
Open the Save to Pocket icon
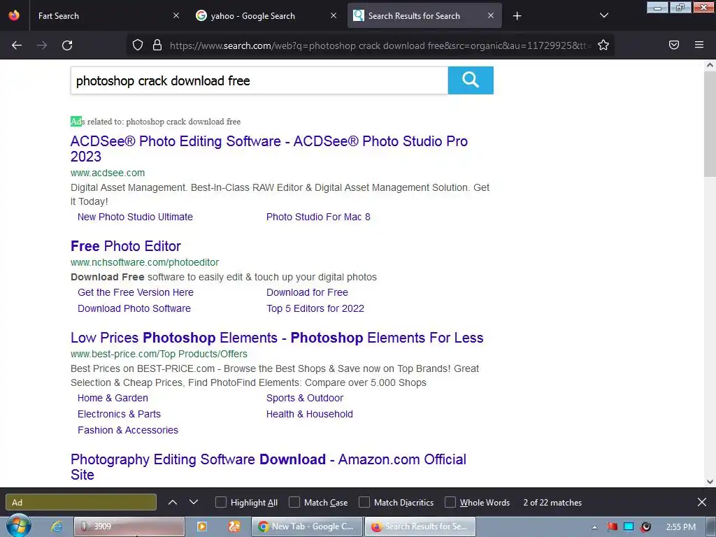pos(674,45)
